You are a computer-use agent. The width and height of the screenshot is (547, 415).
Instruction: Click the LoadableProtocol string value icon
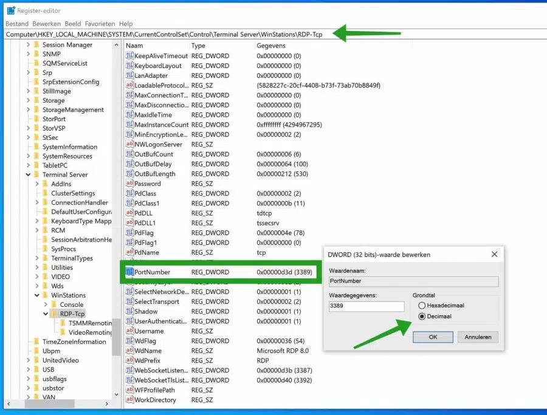pyautogui.click(x=129, y=85)
